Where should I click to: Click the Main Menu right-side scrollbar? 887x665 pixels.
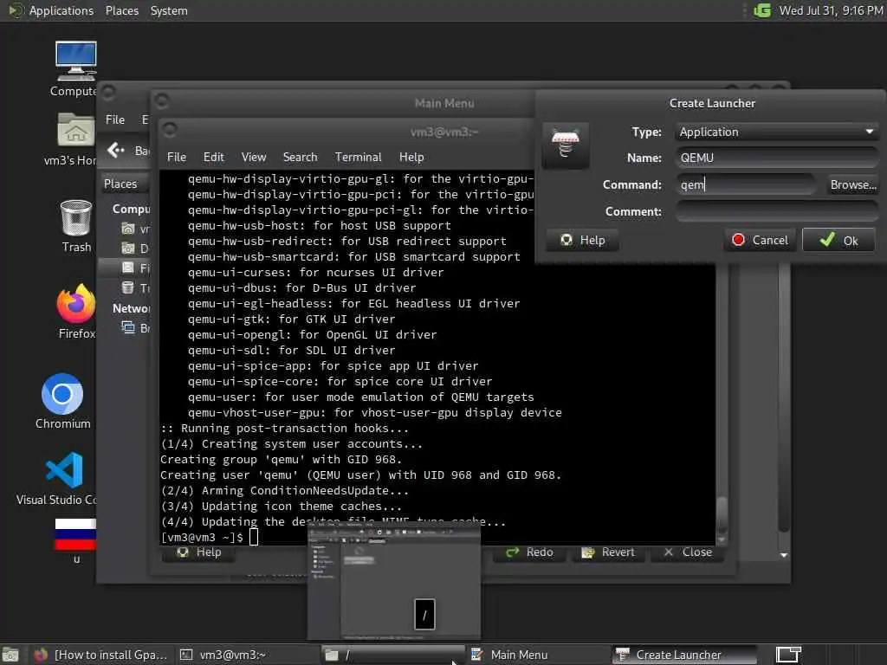(x=783, y=398)
